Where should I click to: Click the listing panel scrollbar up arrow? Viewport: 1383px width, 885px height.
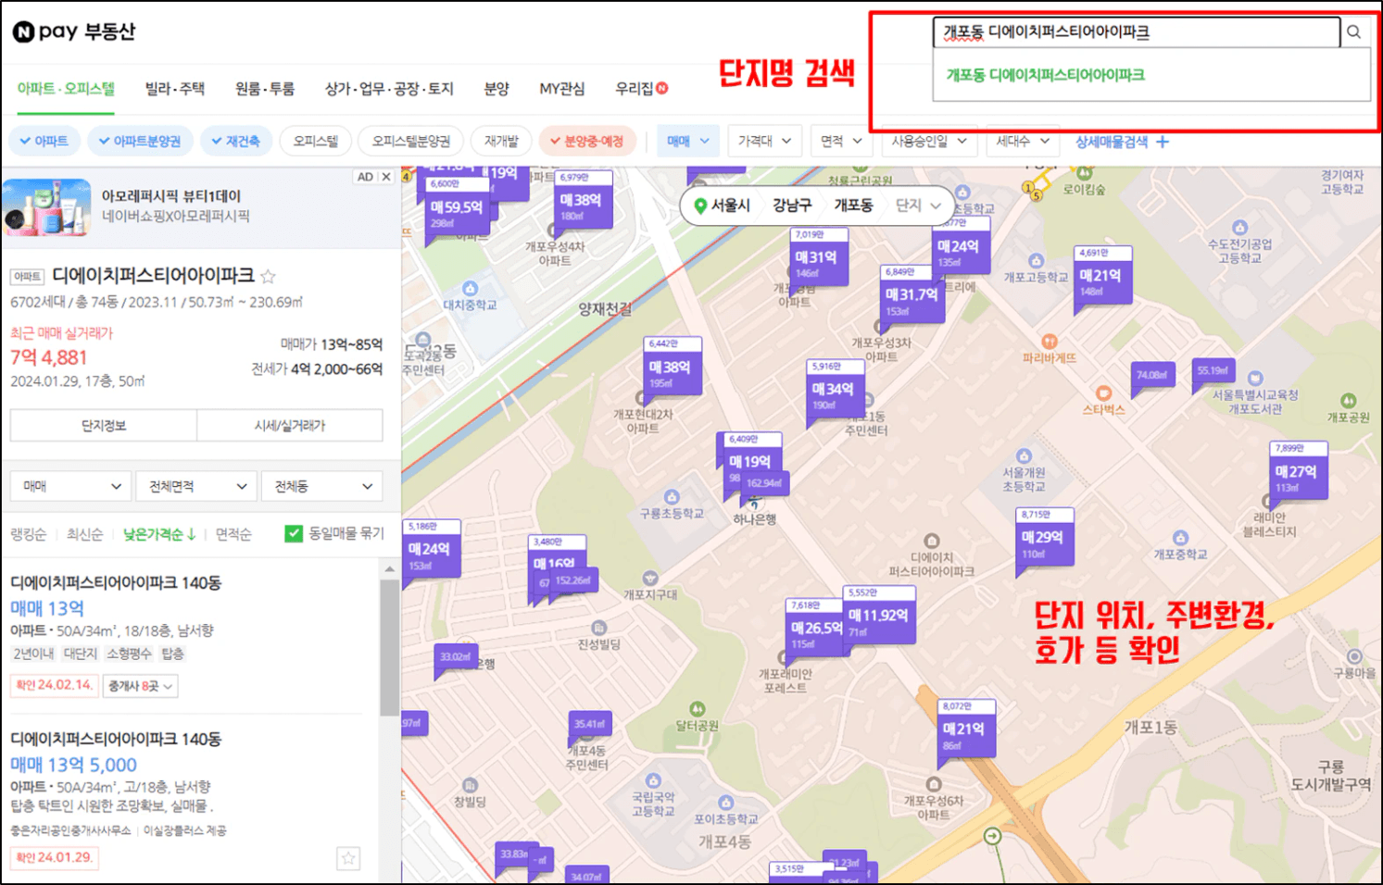point(389,568)
